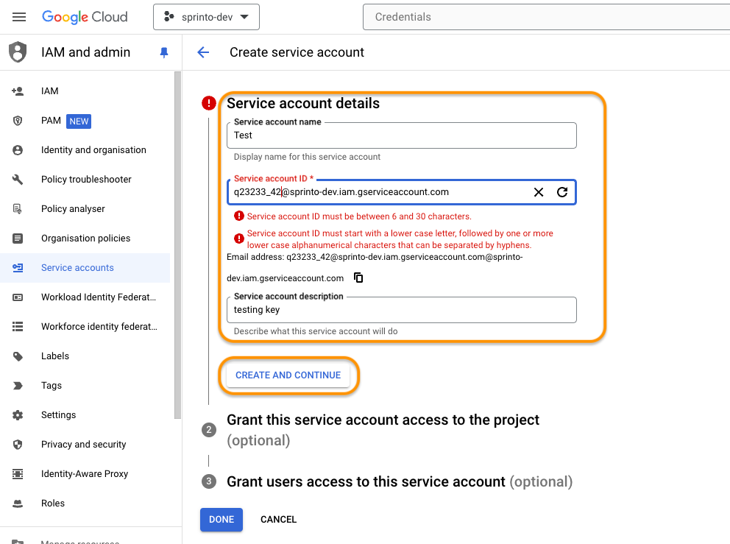Open Identity-Aware Proxy
The width and height of the screenshot is (730, 544).
tap(85, 474)
